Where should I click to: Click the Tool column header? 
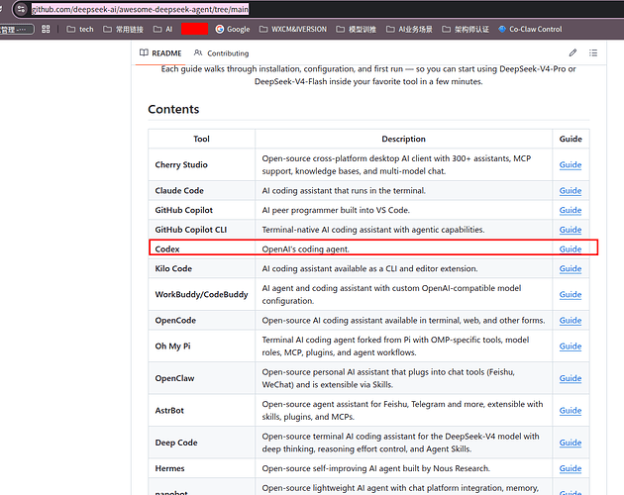pos(201,139)
